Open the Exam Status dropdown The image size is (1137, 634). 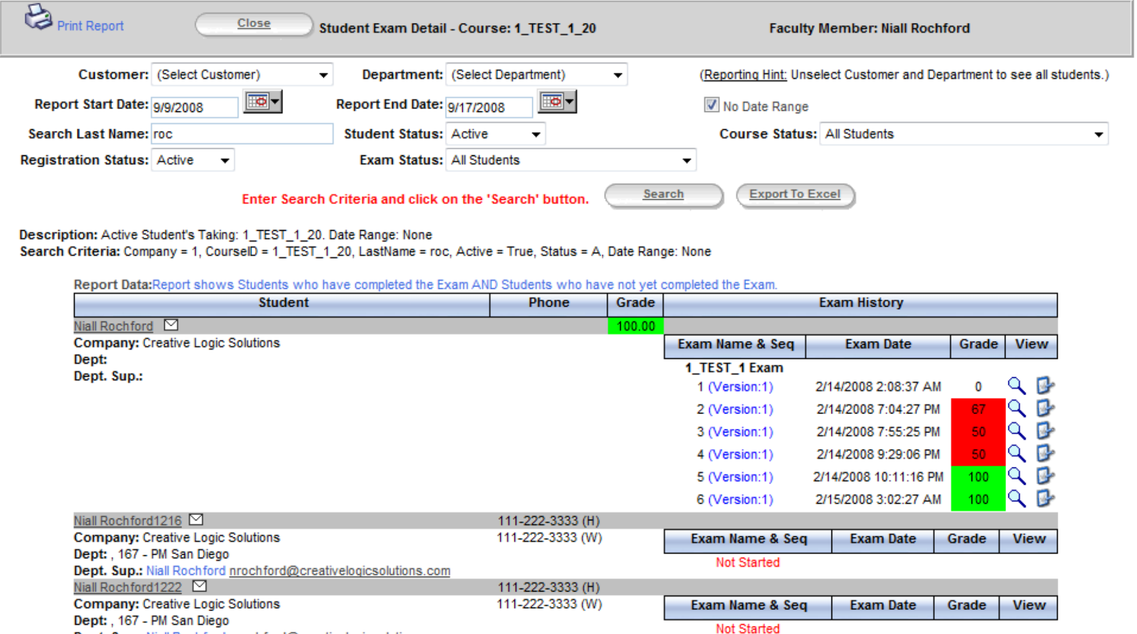571,160
